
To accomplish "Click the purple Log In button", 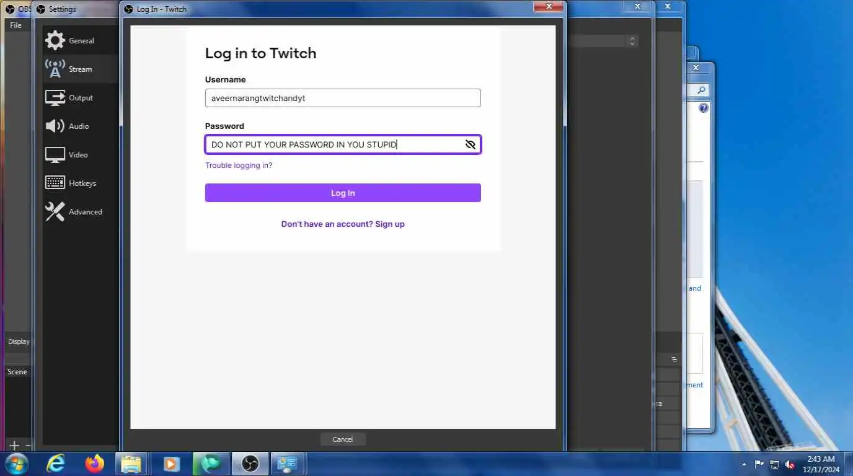I will tap(343, 193).
